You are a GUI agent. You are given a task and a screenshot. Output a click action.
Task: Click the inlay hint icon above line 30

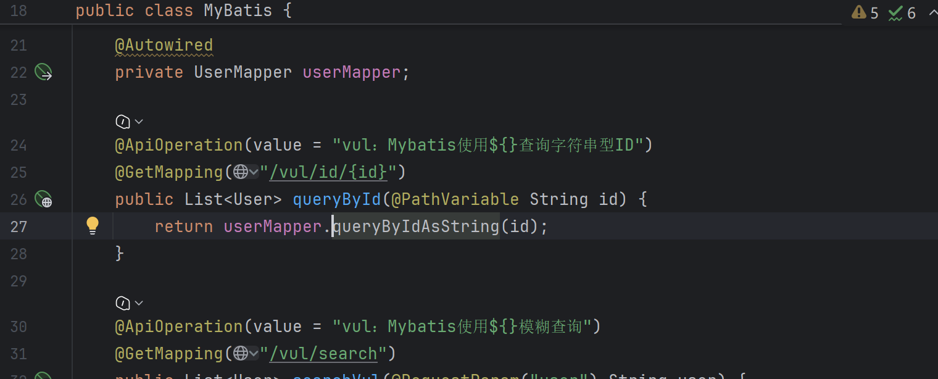coord(123,303)
